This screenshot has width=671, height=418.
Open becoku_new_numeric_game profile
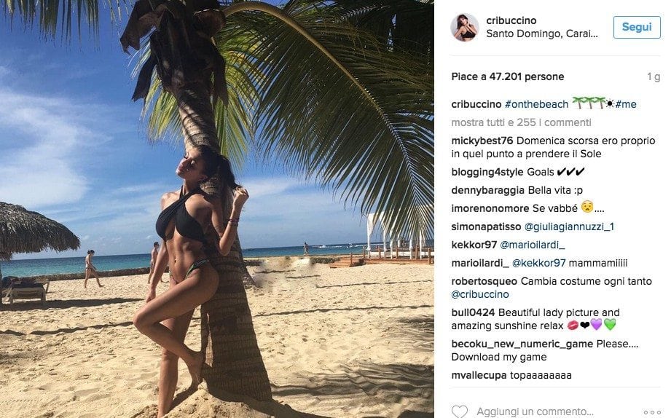tap(522, 344)
